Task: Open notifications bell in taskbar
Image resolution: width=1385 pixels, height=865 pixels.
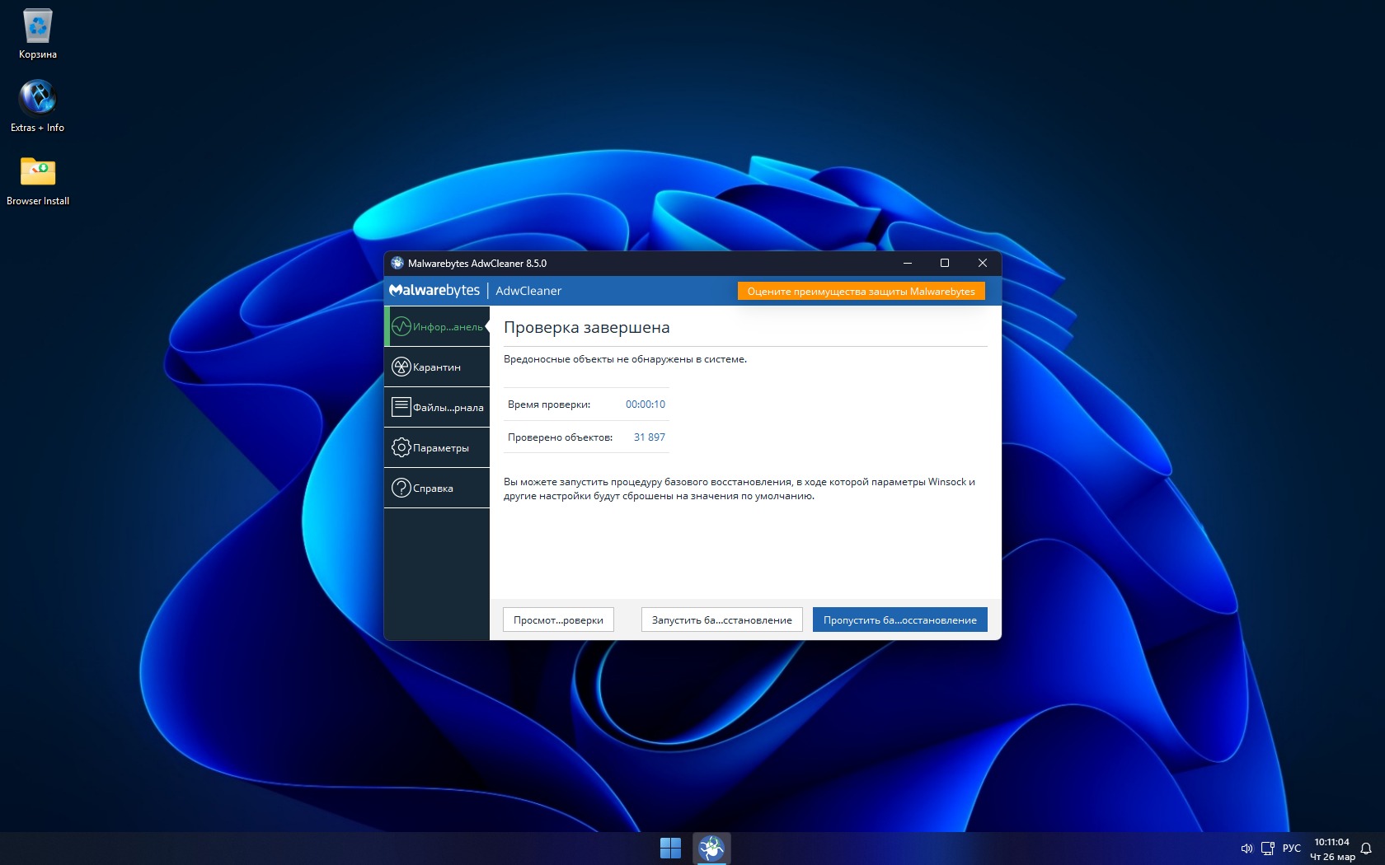Action: pos(1366,849)
